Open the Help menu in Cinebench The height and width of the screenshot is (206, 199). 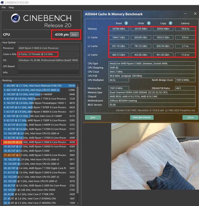[x=11, y=7]
